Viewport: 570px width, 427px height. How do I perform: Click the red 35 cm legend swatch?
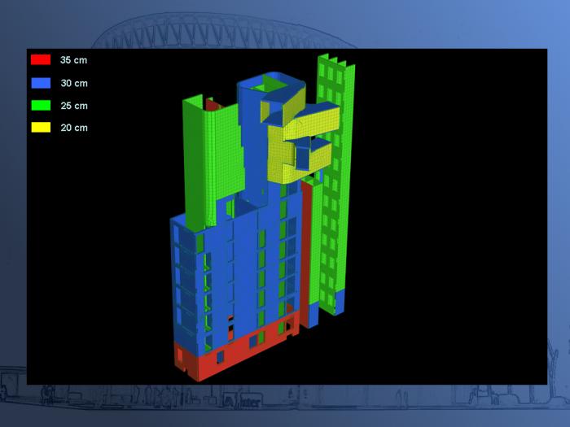point(40,60)
